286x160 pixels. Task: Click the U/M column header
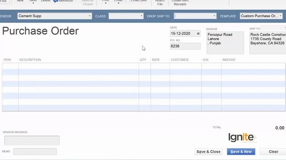point(206,60)
